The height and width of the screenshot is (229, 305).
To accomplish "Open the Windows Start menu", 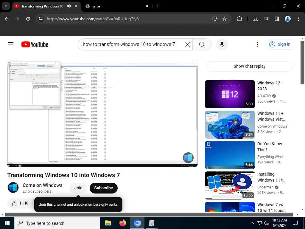I will (x=7, y=223).
